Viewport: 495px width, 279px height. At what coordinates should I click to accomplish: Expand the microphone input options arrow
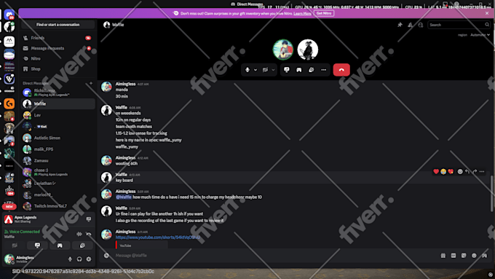click(256, 70)
